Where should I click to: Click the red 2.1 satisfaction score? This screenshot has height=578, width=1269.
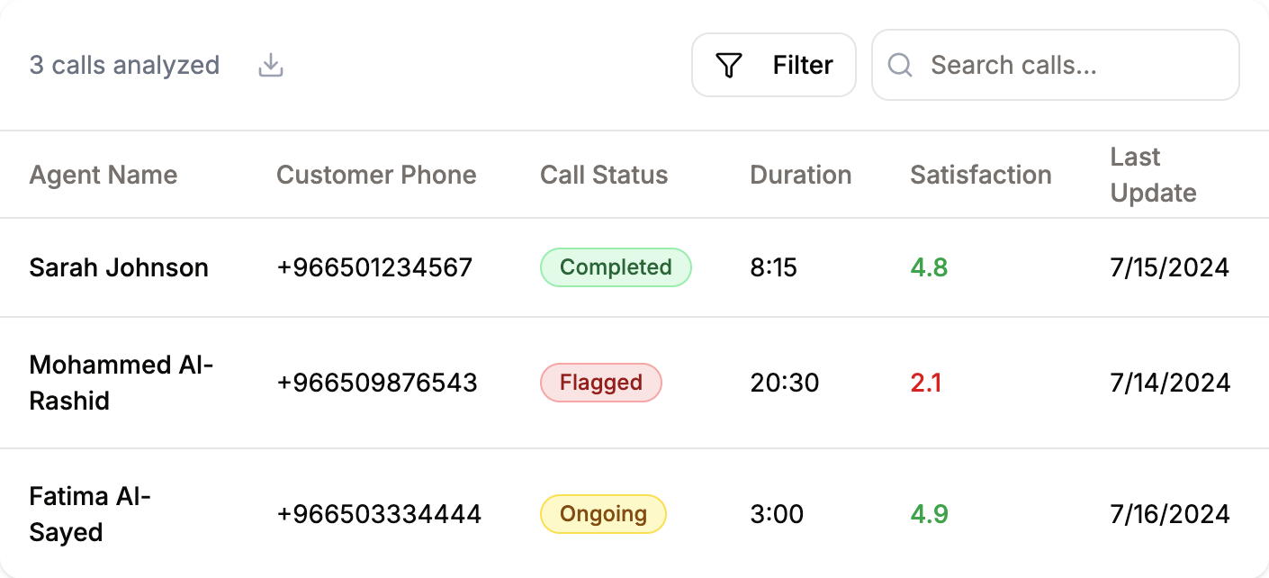[926, 383]
